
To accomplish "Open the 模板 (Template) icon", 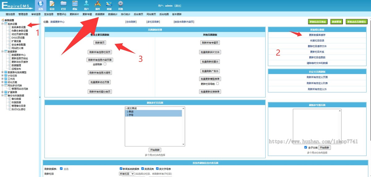I will point(75,4).
